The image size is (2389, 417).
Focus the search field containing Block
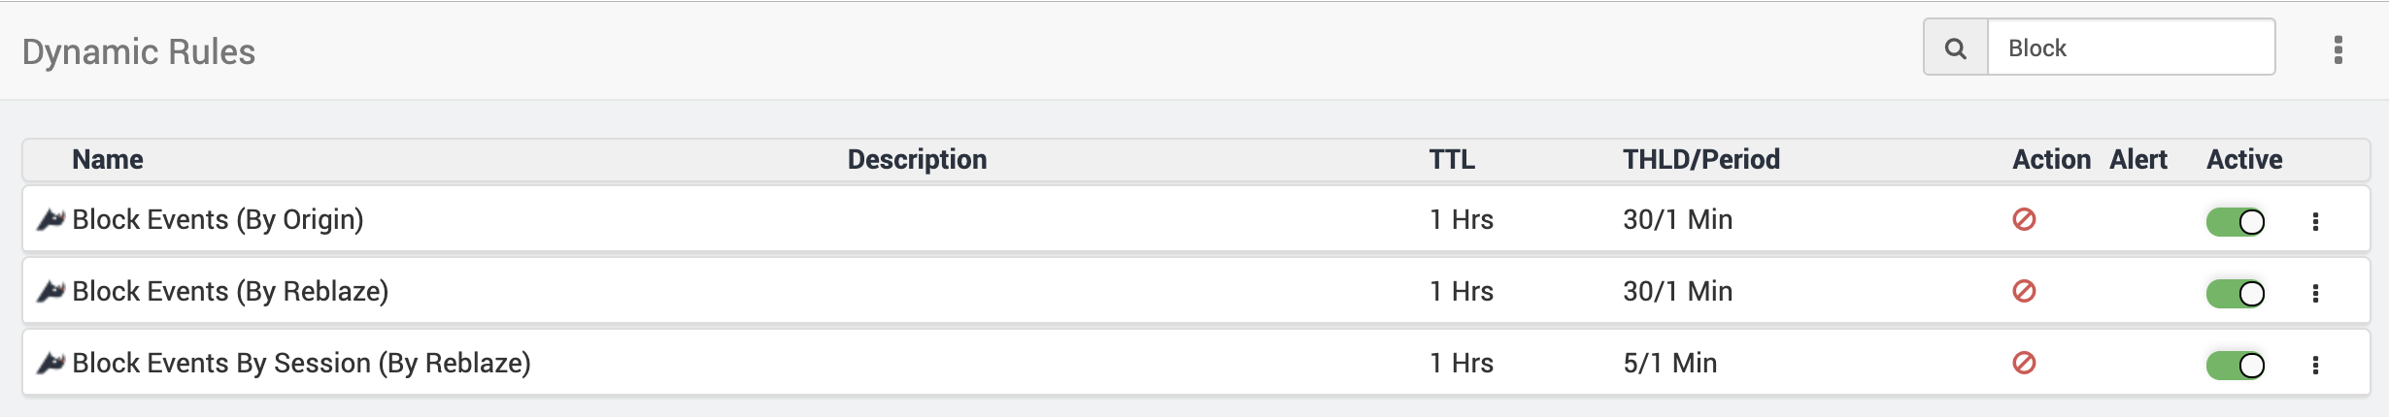tap(2132, 48)
